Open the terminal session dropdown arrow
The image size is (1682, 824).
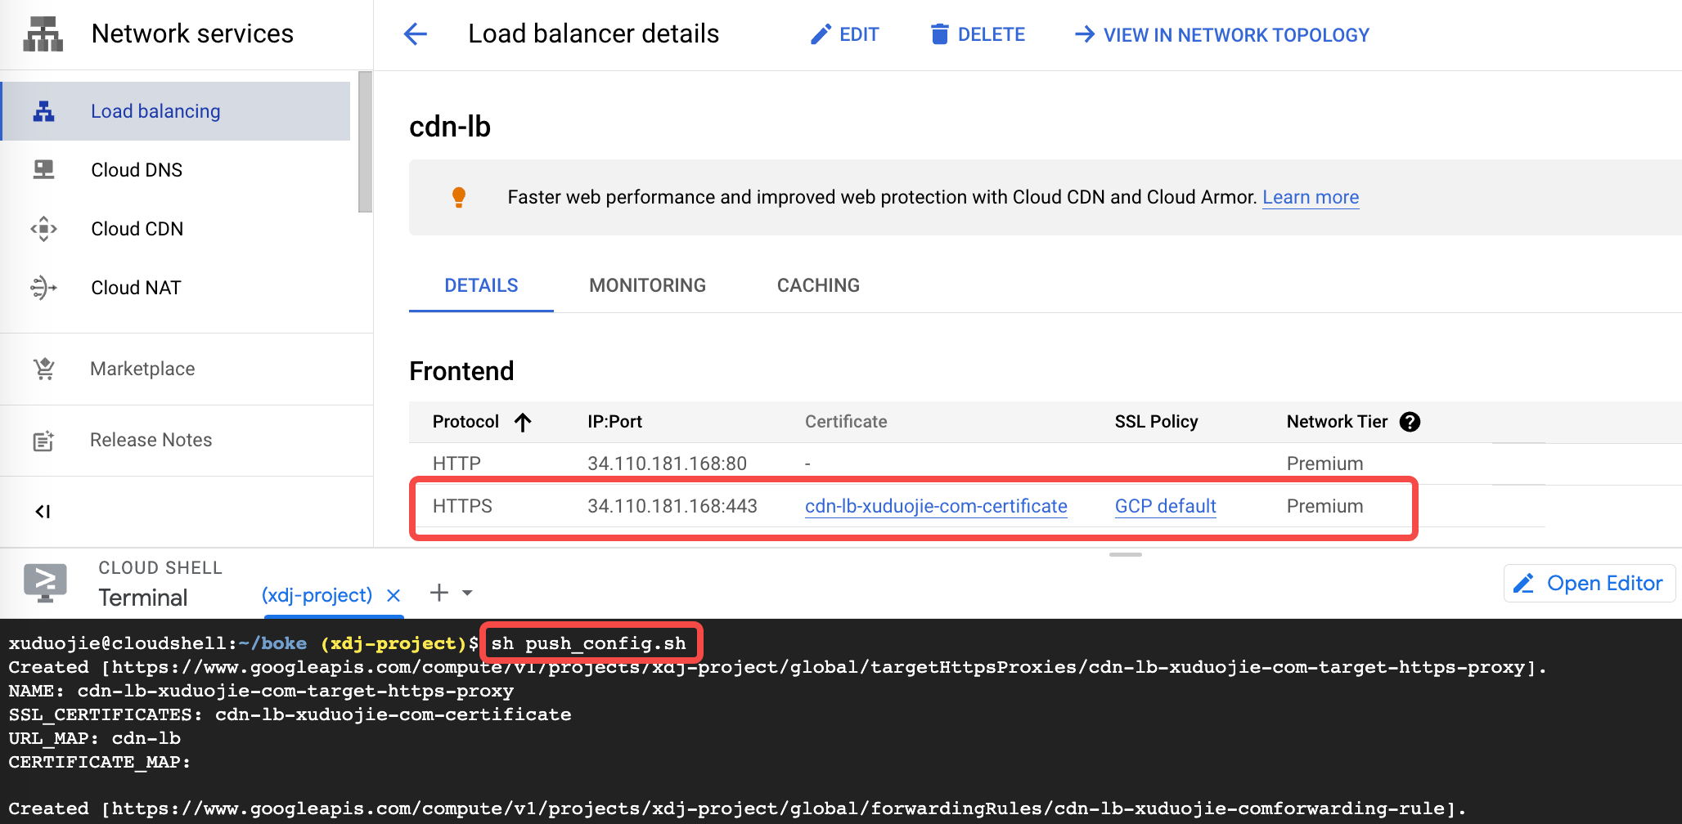coord(467,593)
